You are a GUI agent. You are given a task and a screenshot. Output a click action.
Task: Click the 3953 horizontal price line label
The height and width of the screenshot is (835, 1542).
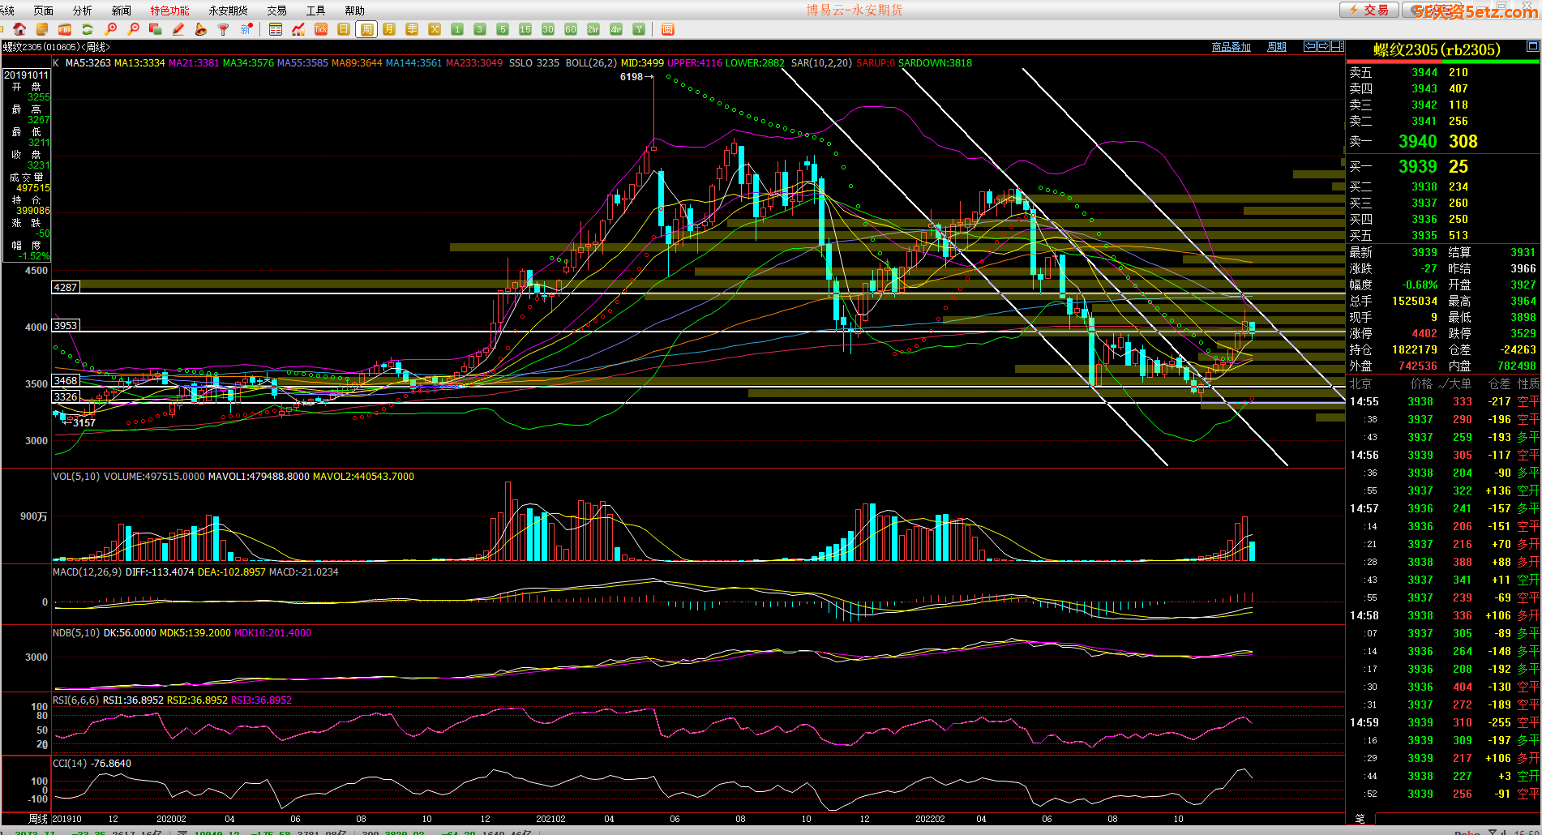click(x=66, y=326)
